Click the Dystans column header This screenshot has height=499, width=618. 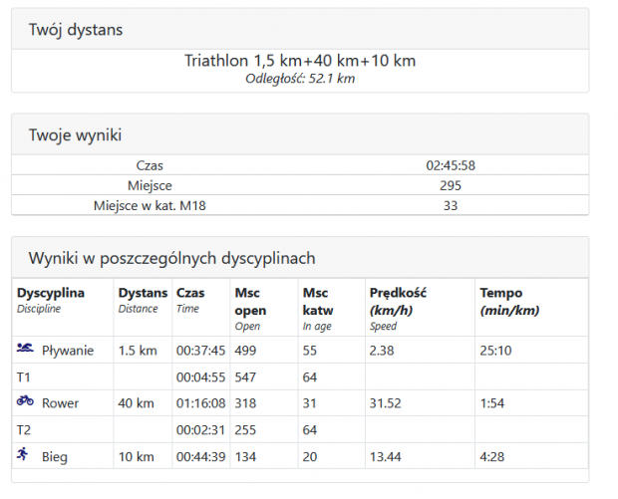click(x=143, y=293)
